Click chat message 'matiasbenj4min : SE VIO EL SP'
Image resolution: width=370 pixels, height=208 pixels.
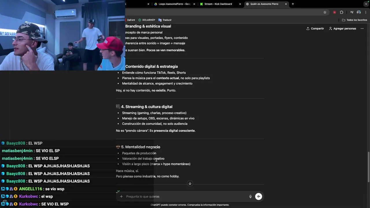coord(31,151)
